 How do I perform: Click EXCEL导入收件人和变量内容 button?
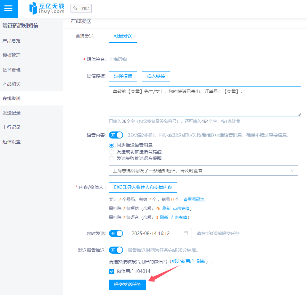point(143,187)
